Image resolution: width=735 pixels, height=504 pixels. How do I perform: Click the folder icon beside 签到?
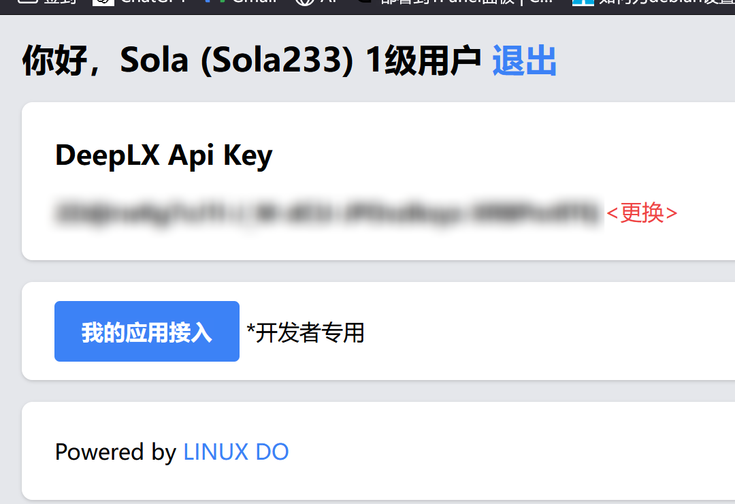pyautogui.click(x=28, y=2)
